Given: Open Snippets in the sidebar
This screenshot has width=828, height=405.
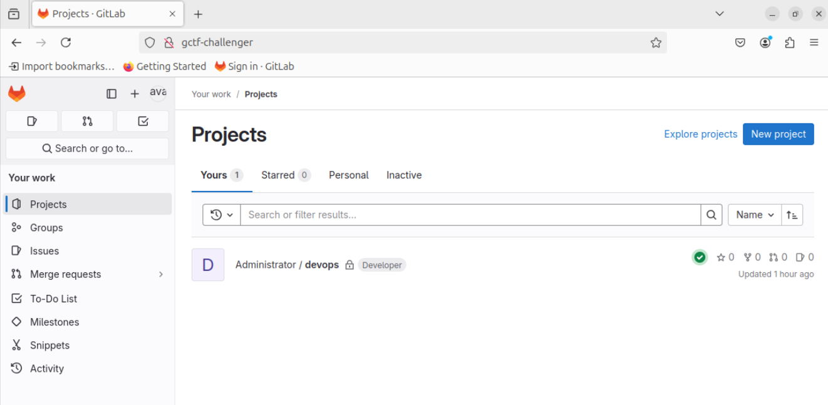Looking at the screenshot, I should click(88, 345).
